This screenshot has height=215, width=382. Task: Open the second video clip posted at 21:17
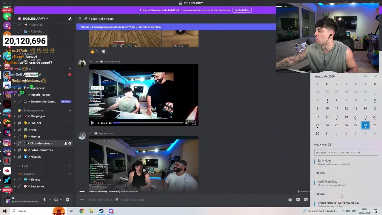pos(144,164)
